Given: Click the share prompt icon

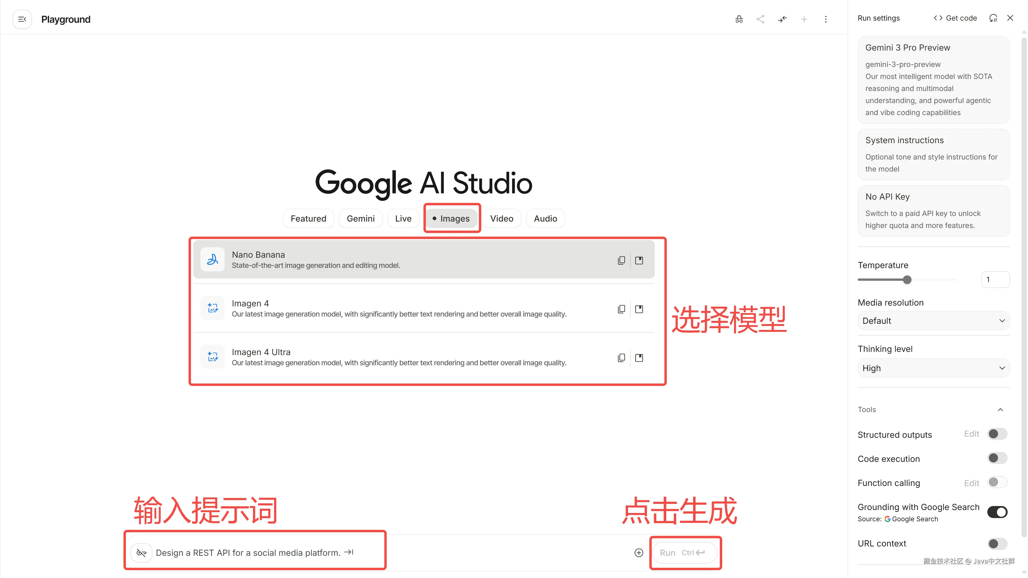Looking at the screenshot, I should [x=761, y=19].
